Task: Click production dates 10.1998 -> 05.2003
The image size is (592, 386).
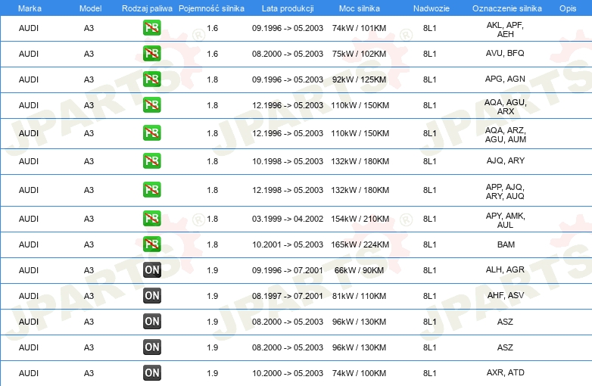Action: [x=288, y=161]
